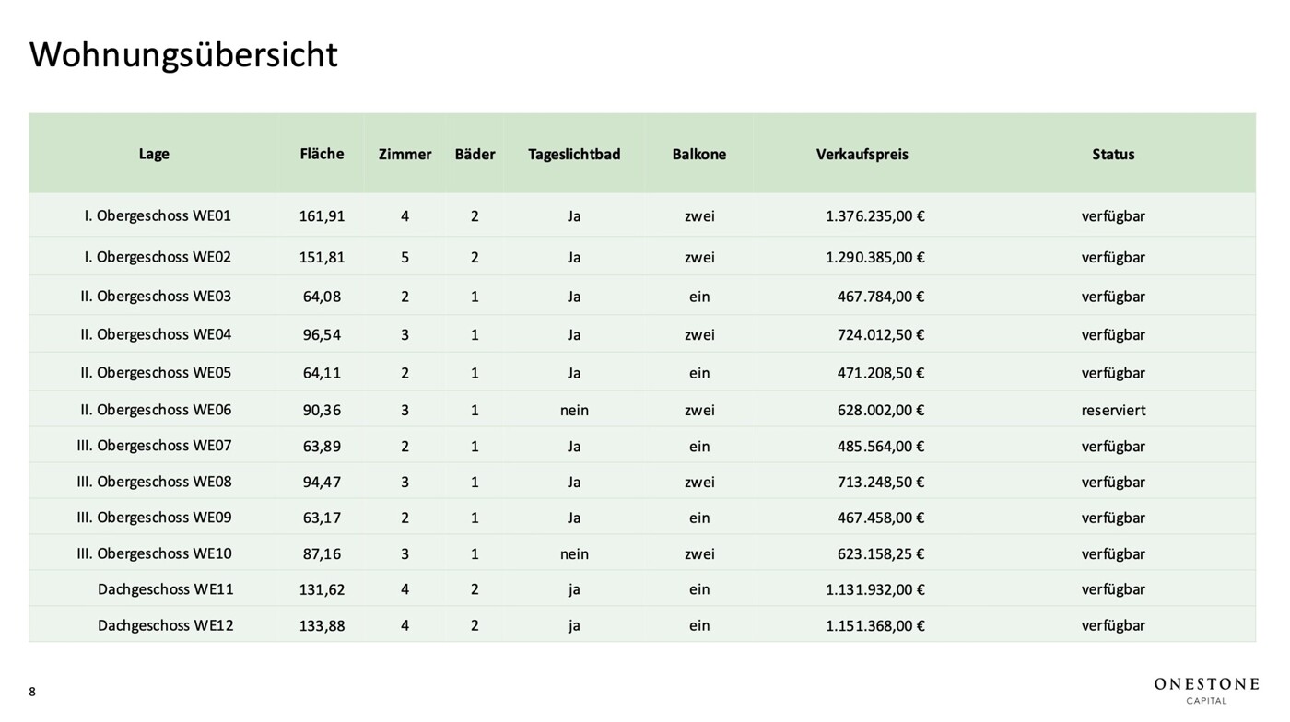Select area value 90,36

click(322, 410)
